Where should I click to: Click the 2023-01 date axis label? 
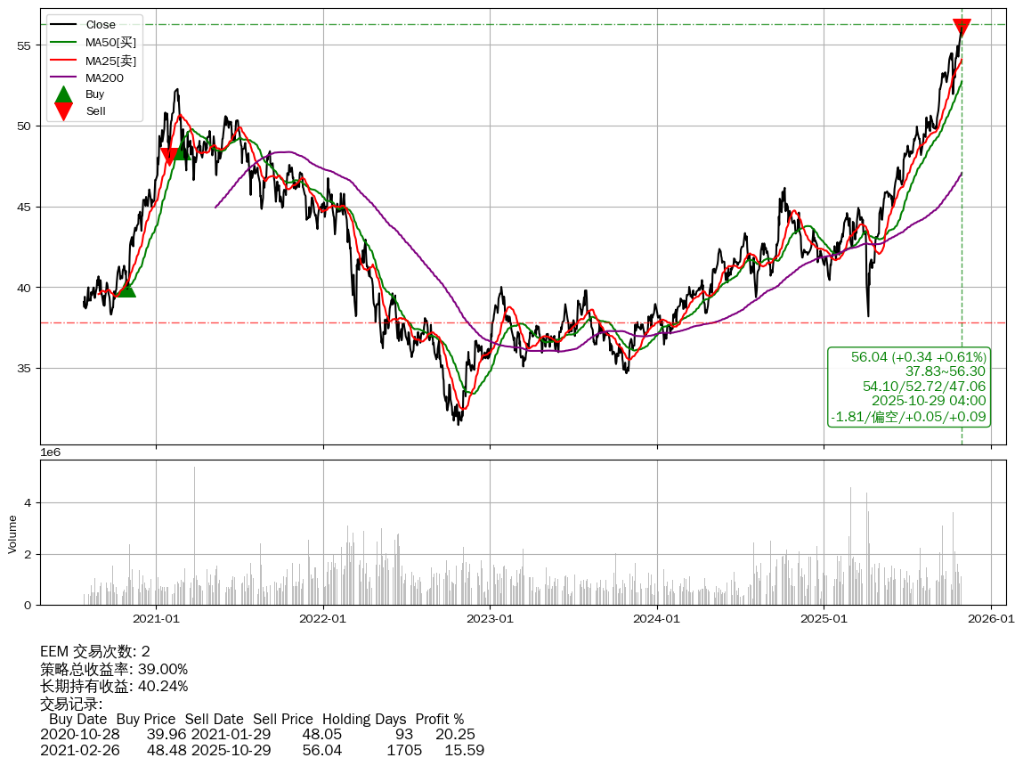pyautogui.click(x=491, y=618)
